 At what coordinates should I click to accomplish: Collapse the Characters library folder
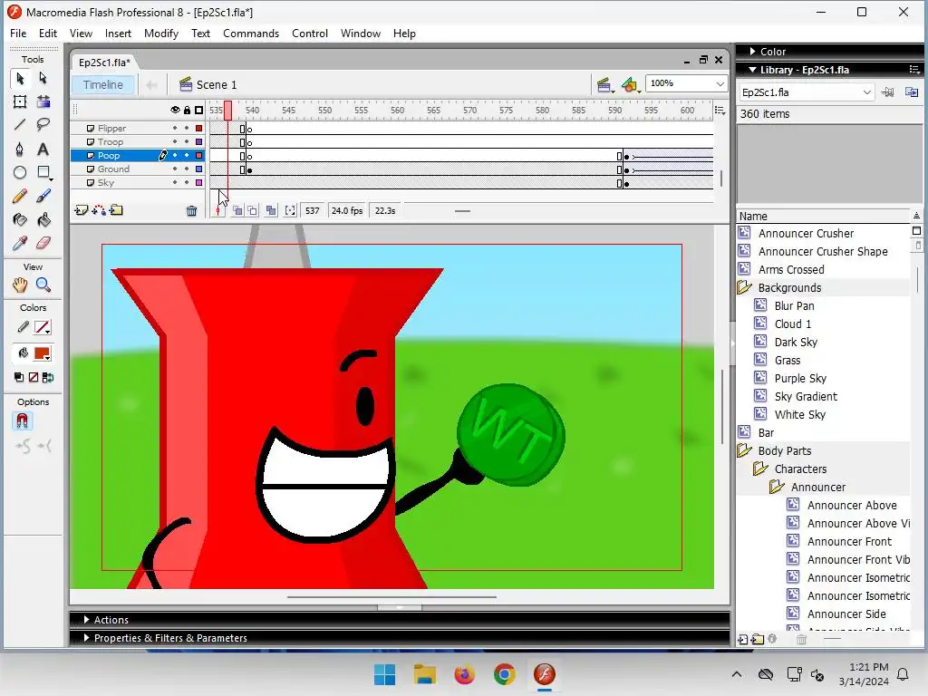coord(760,469)
